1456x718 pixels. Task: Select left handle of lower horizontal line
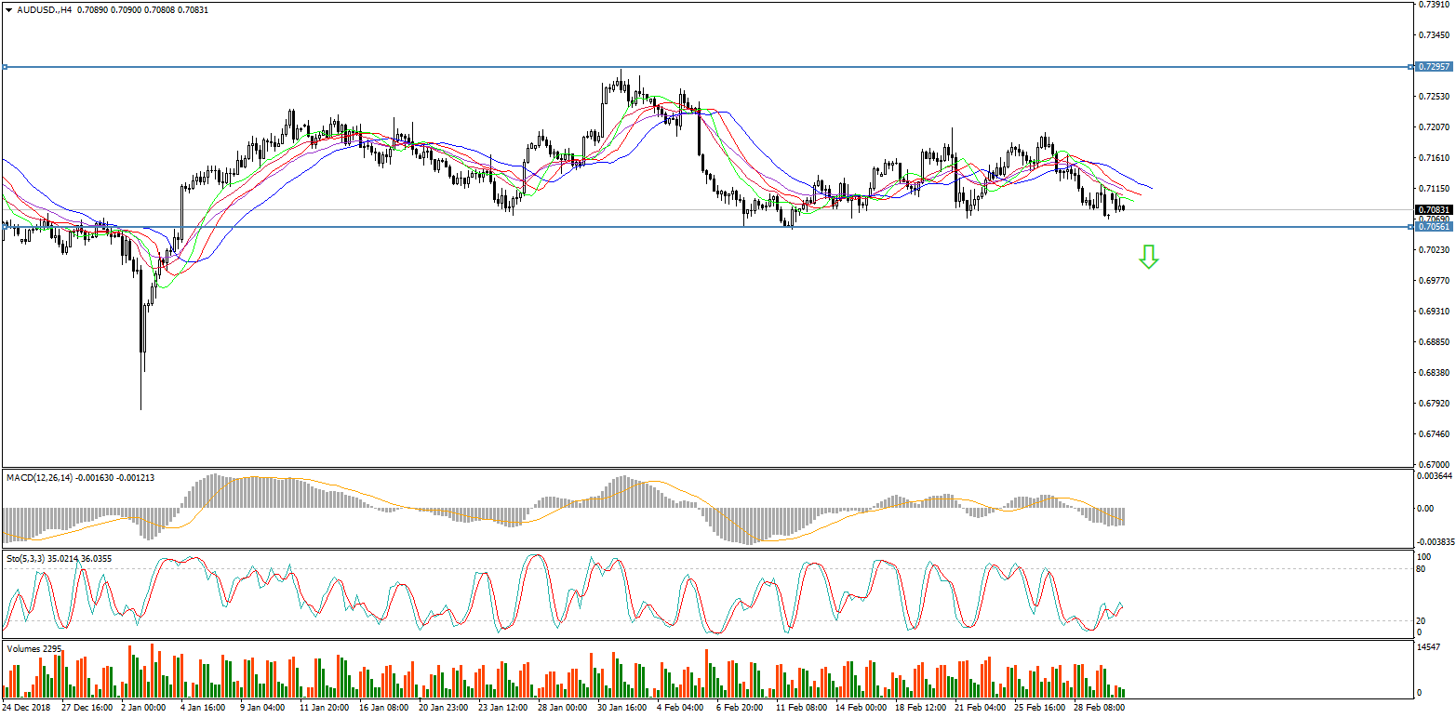click(x=5, y=227)
